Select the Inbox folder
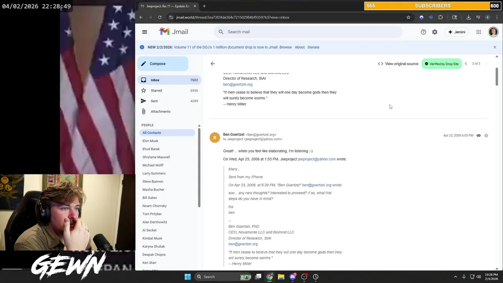Viewport: 503px width, 283px height. [169, 80]
